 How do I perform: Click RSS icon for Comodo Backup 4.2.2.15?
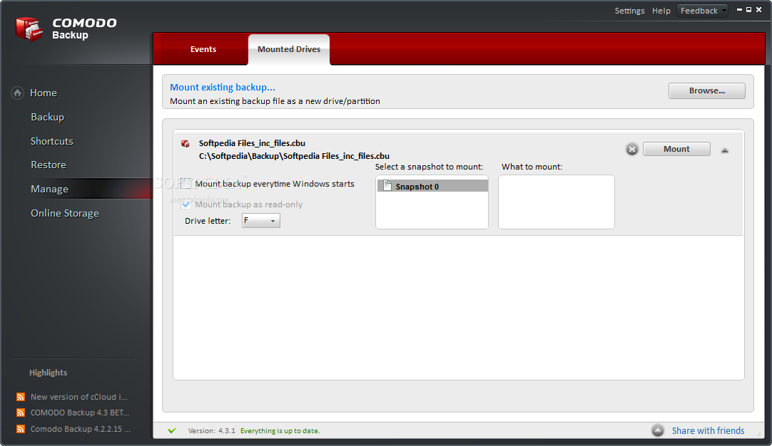click(x=21, y=429)
